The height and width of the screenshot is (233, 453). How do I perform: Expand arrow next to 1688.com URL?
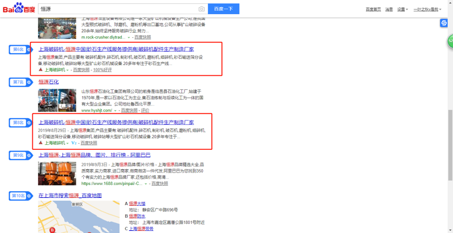tap(146, 184)
